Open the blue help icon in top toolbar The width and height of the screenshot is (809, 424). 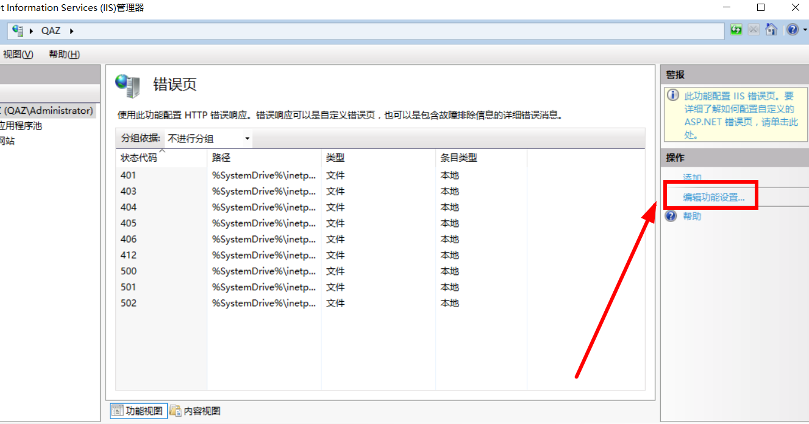(x=793, y=30)
